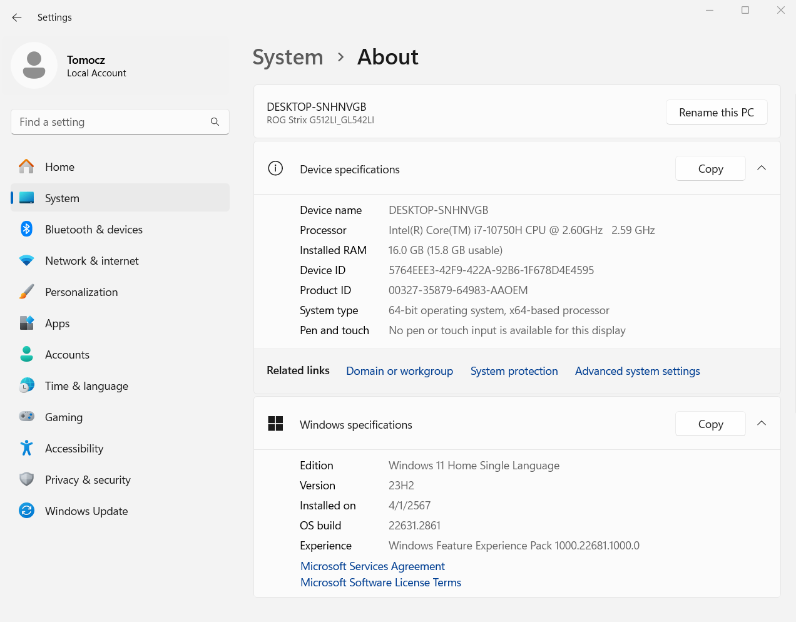Select Accessibility in the sidebar

[x=120, y=449]
